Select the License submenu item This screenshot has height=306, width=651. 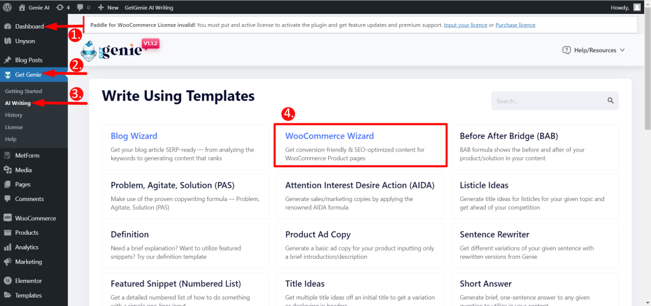point(14,127)
